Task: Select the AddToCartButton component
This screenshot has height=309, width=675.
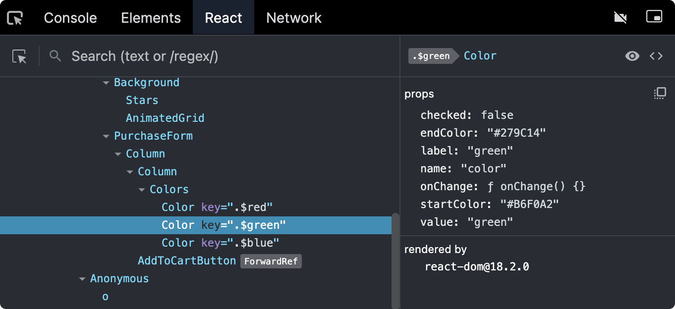Action: [187, 260]
